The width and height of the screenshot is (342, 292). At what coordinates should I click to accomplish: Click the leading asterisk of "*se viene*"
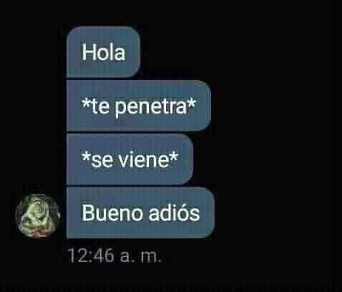pyautogui.click(x=86, y=156)
